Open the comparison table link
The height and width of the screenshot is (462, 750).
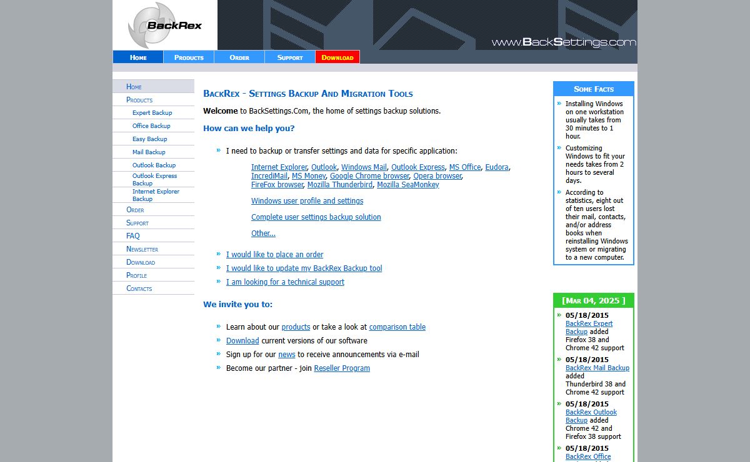coord(397,327)
